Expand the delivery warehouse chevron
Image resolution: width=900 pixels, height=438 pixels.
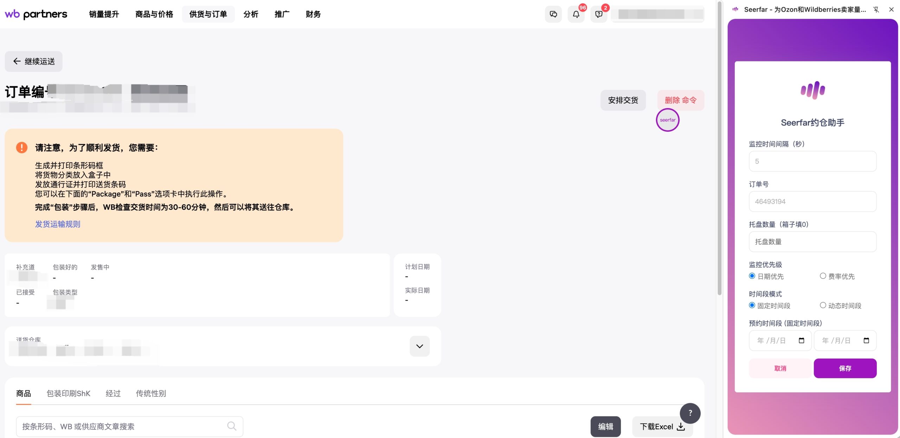coord(419,346)
